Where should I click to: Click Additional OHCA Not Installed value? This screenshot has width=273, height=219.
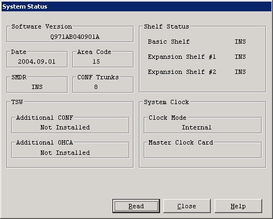tap(65, 153)
